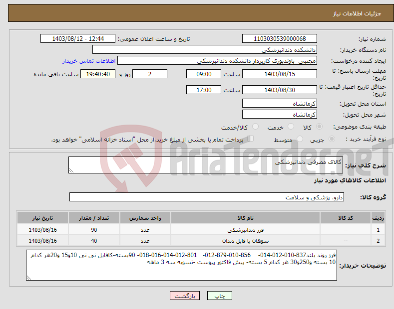The width and height of the screenshot is (394, 309).
Task: Click the کد کالا column header
Action: click(x=346, y=218)
